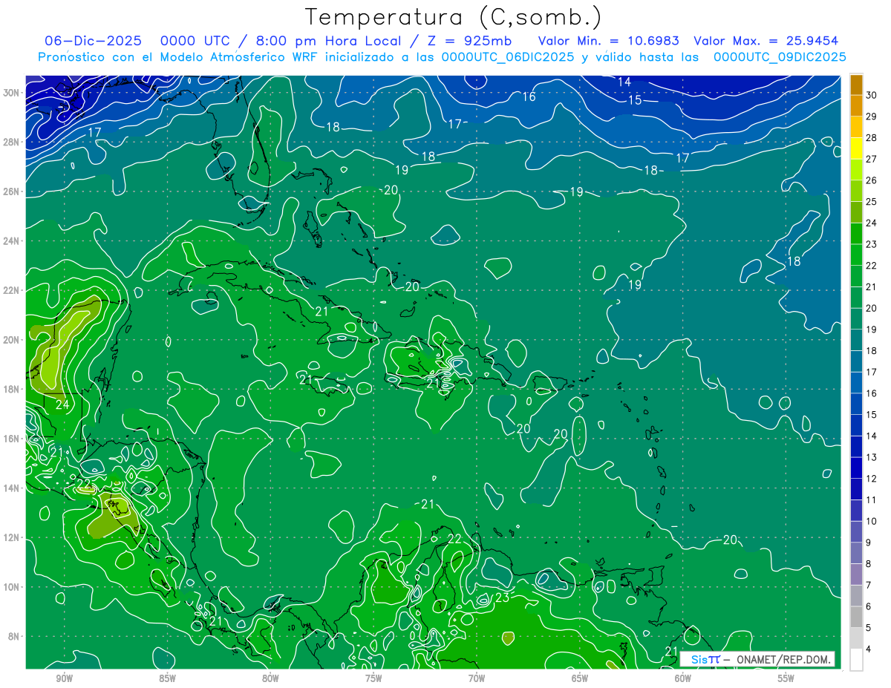Click the "16N" latitude axis label
Image resolution: width=891 pixels, height=688 pixels.
[x=11, y=439]
